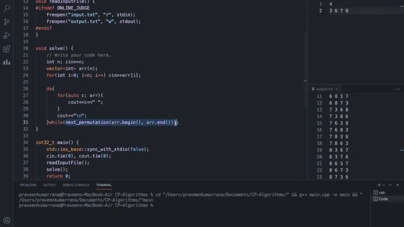Open the Source Control view
404x227 pixels.
point(7,21)
